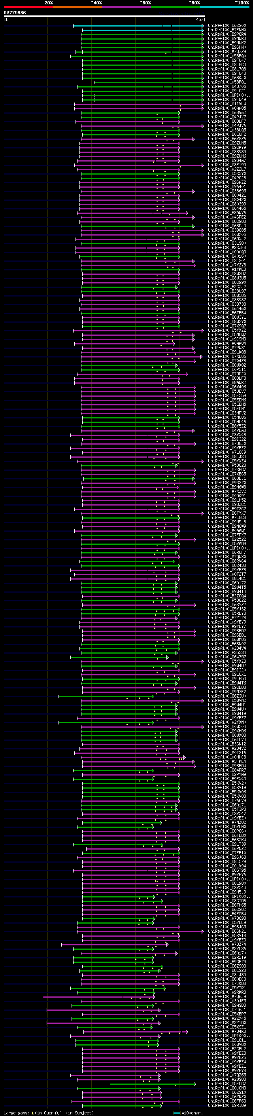Click label UniRef100_Q4PJV7
Screen dimensions: 253x1116
(227, 117)
